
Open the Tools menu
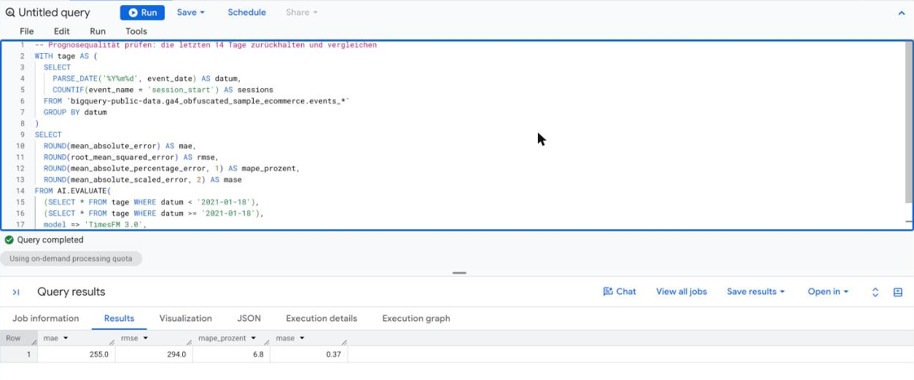point(136,31)
